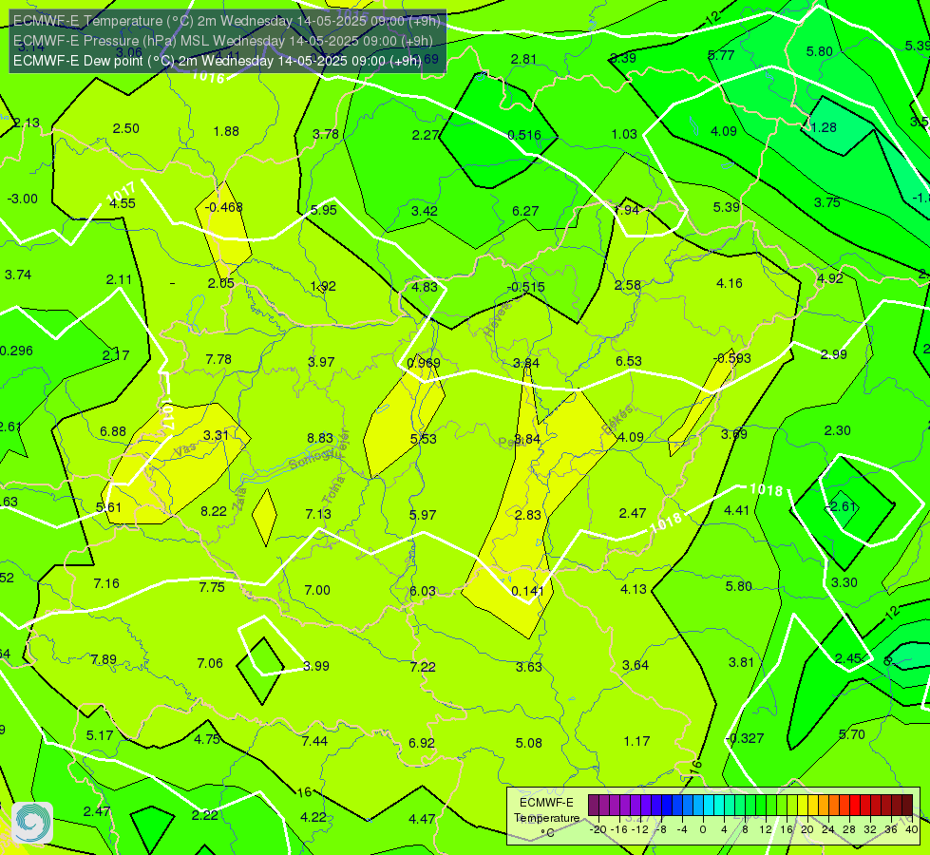Click the dew point value -0.468

pyautogui.click(x=223, y=207)
